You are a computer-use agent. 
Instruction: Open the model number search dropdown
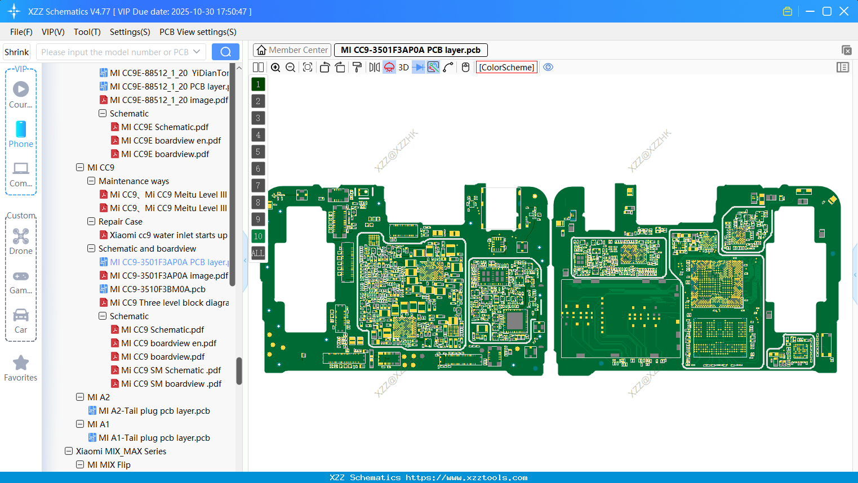click(198, 51)
